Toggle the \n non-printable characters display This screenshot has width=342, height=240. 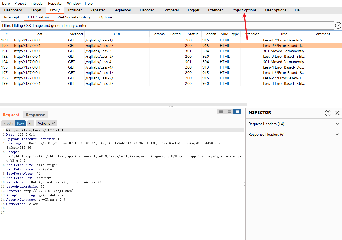tap(30, 123)
